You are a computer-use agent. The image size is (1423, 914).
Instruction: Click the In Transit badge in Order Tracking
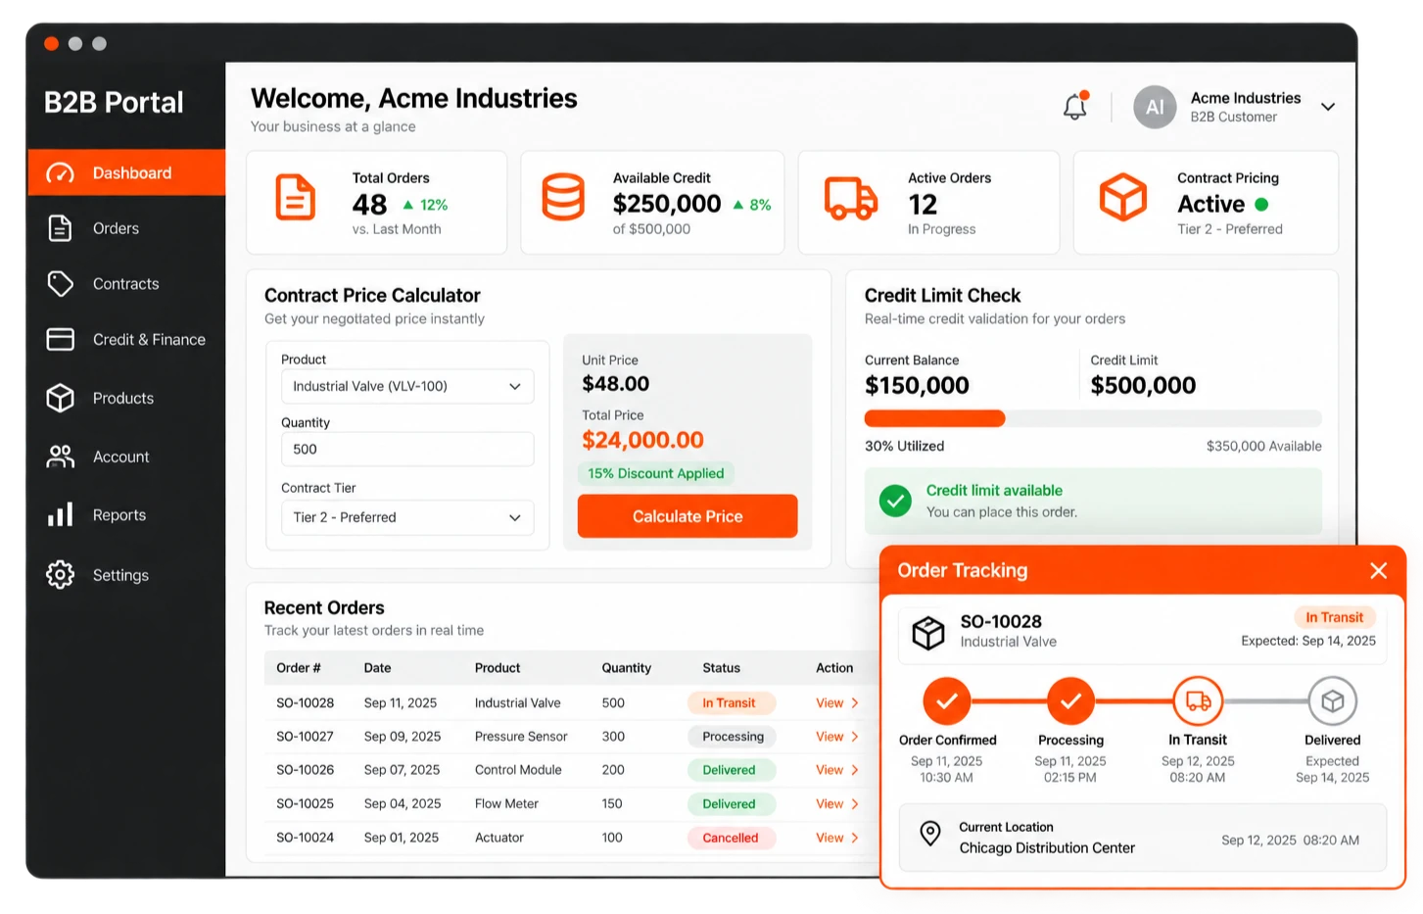[x=1334, y=617]
